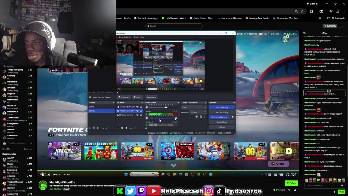Open virtual camera settings gear

point(232,117)
